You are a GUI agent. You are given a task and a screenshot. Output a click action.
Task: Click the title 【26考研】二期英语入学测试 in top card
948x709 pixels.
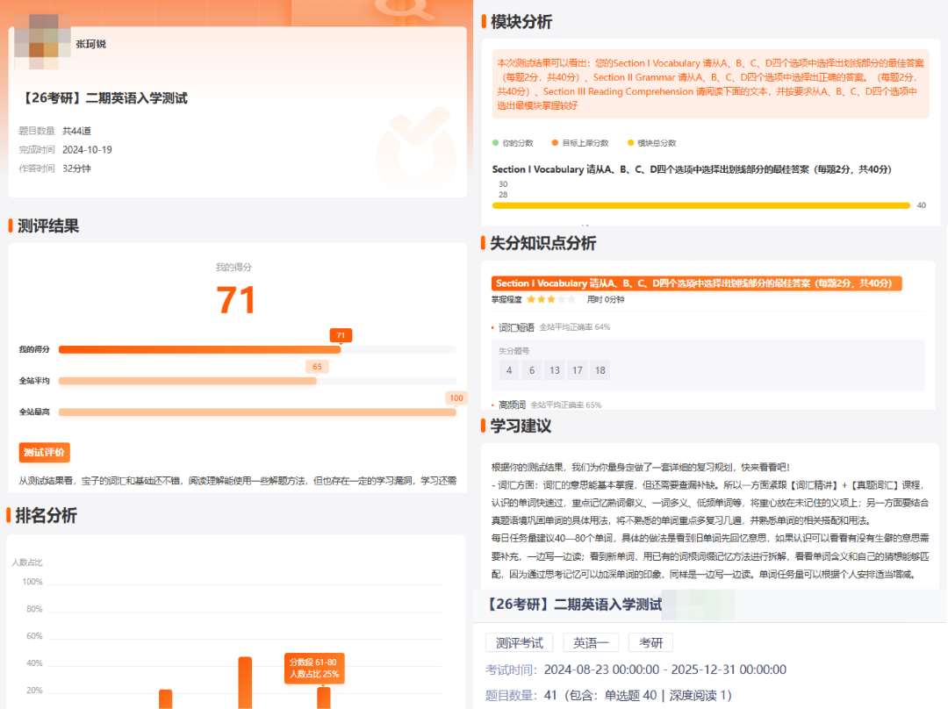click(104, 98)
